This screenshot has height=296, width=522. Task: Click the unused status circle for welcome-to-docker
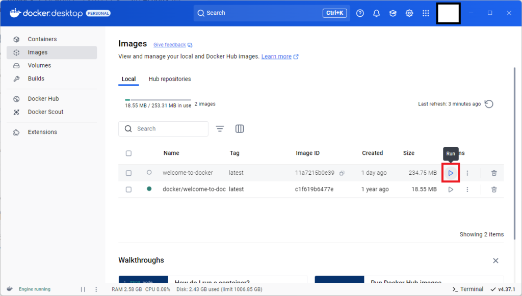tap(149, 172)
